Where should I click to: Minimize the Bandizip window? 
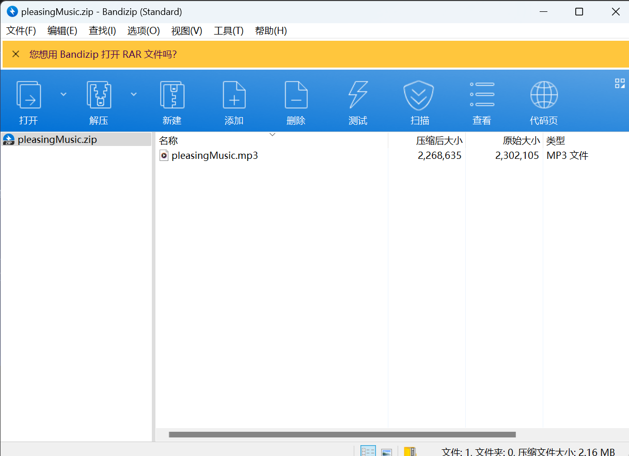pos(543,11)
